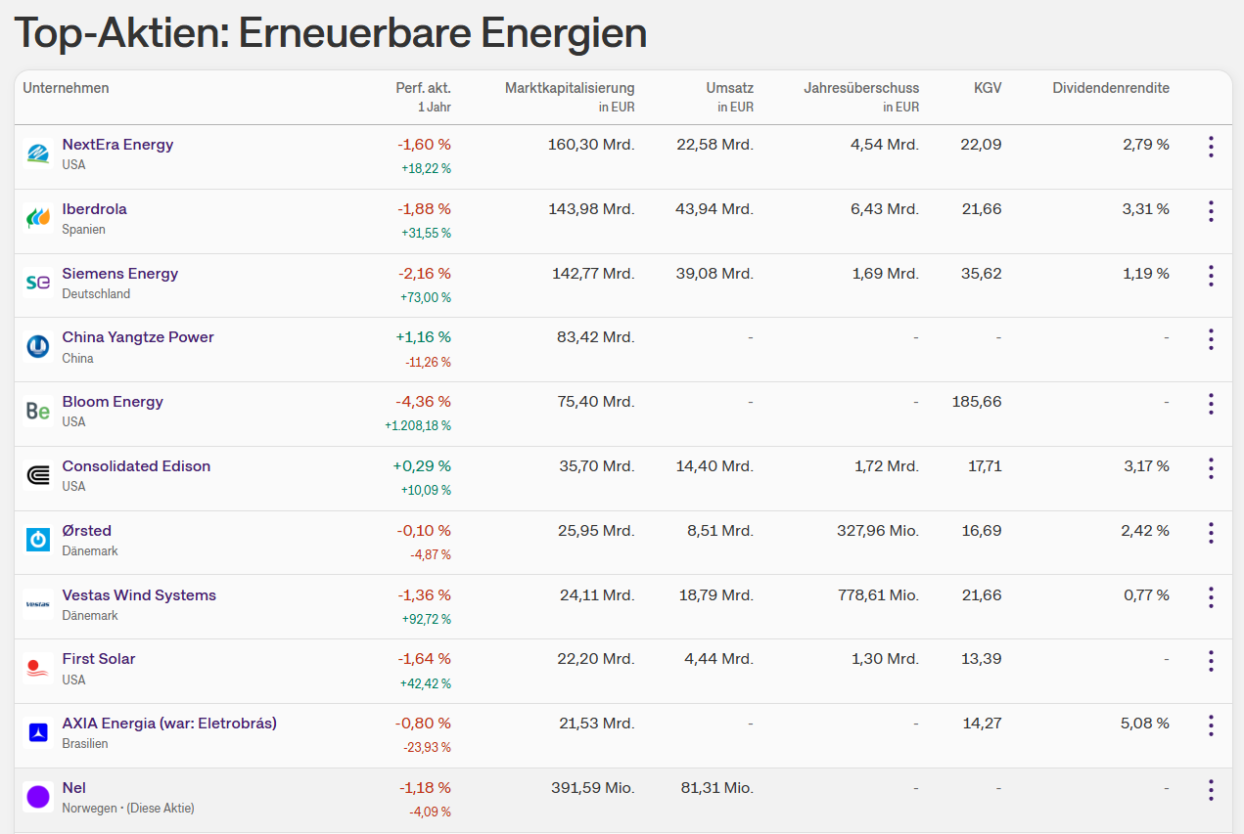This screenshot has width=1244, height=834.
Task: Open the Consolidated Edison link
Action: 136,466
